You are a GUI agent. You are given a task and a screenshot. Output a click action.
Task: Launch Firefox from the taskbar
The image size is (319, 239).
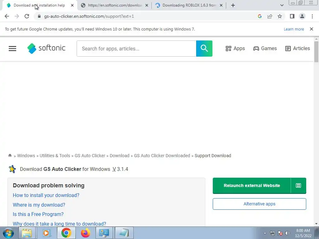(85, 233)
